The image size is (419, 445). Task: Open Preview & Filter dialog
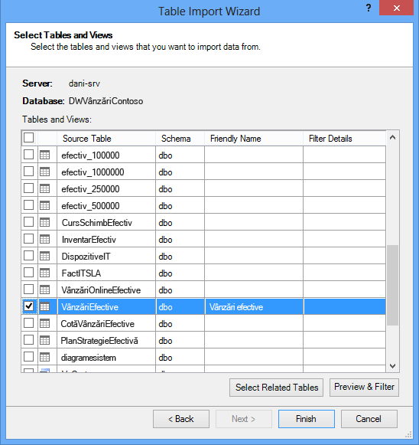364,387
